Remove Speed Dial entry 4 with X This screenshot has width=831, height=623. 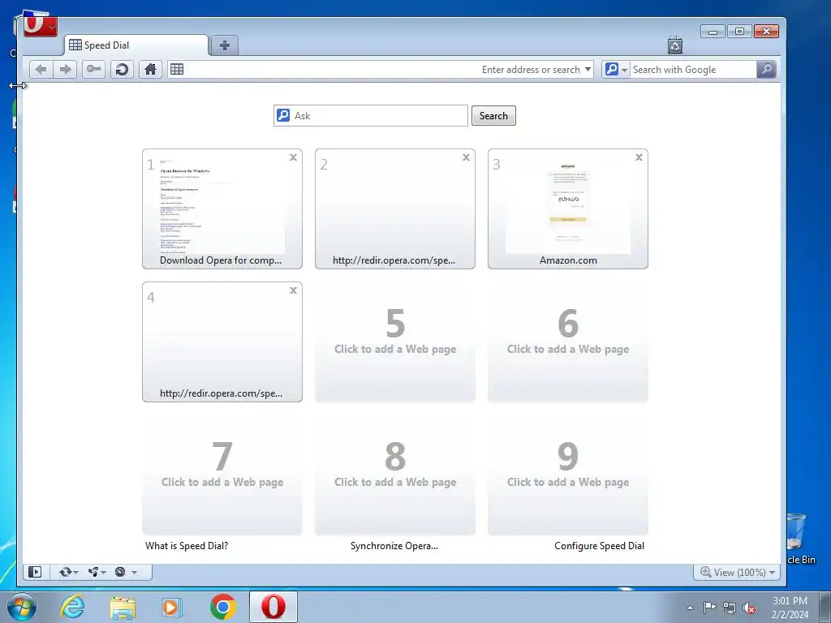tap(293, 290)
